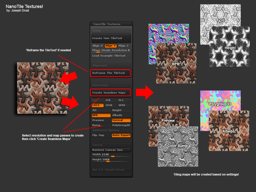Choose 2048 map resolution
Image resolution: width=256 pixels, height=192 pixels.
click(x=109, y=105)
